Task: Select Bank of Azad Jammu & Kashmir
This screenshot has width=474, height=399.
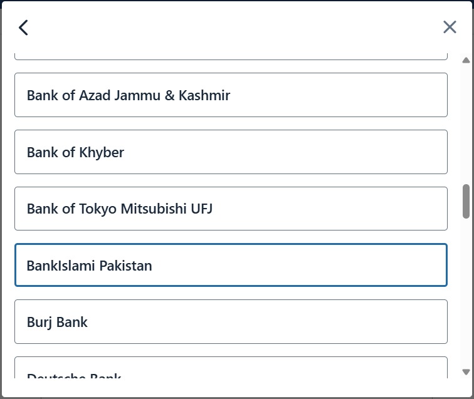Action: [231, 95]
